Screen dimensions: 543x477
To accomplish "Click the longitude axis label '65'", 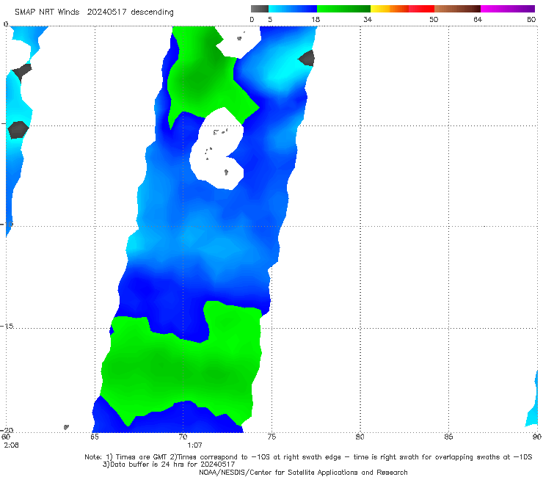I will tap(95, 437).
